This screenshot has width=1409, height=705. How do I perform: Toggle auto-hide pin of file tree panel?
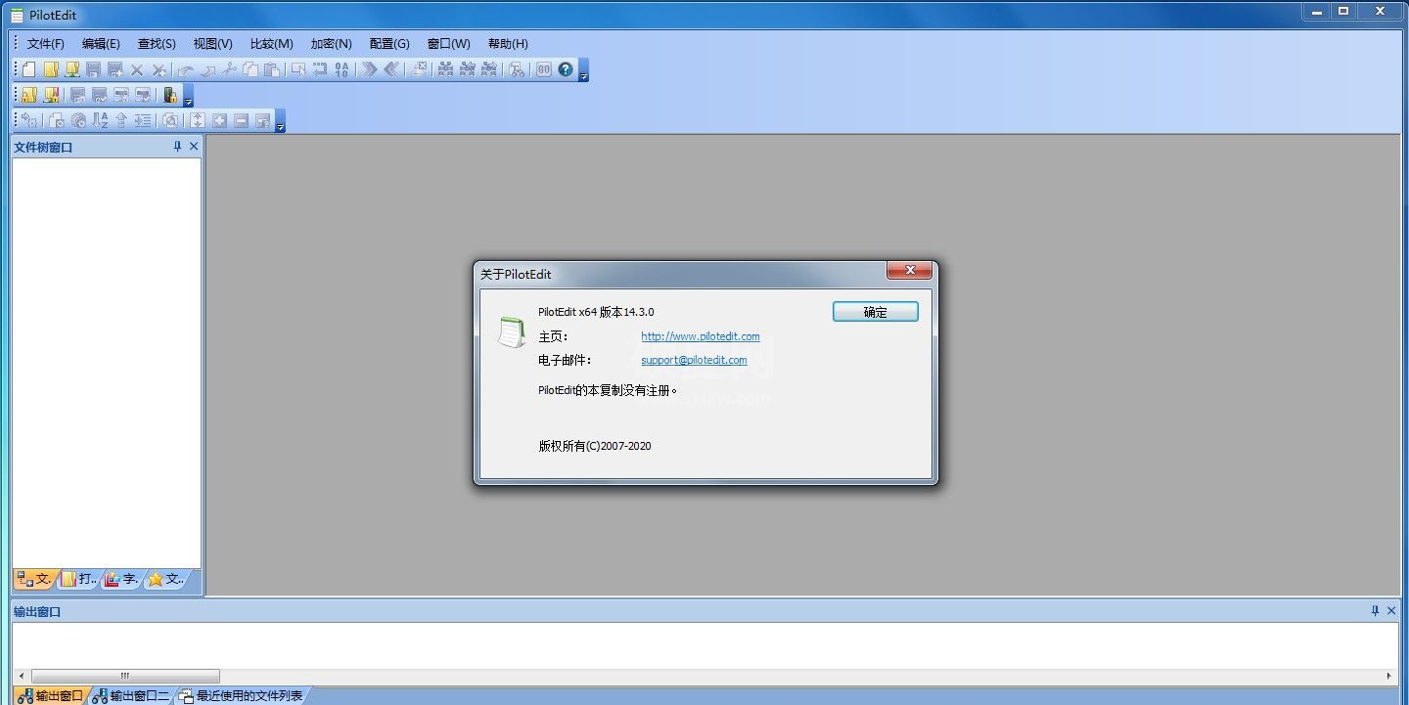177,147
